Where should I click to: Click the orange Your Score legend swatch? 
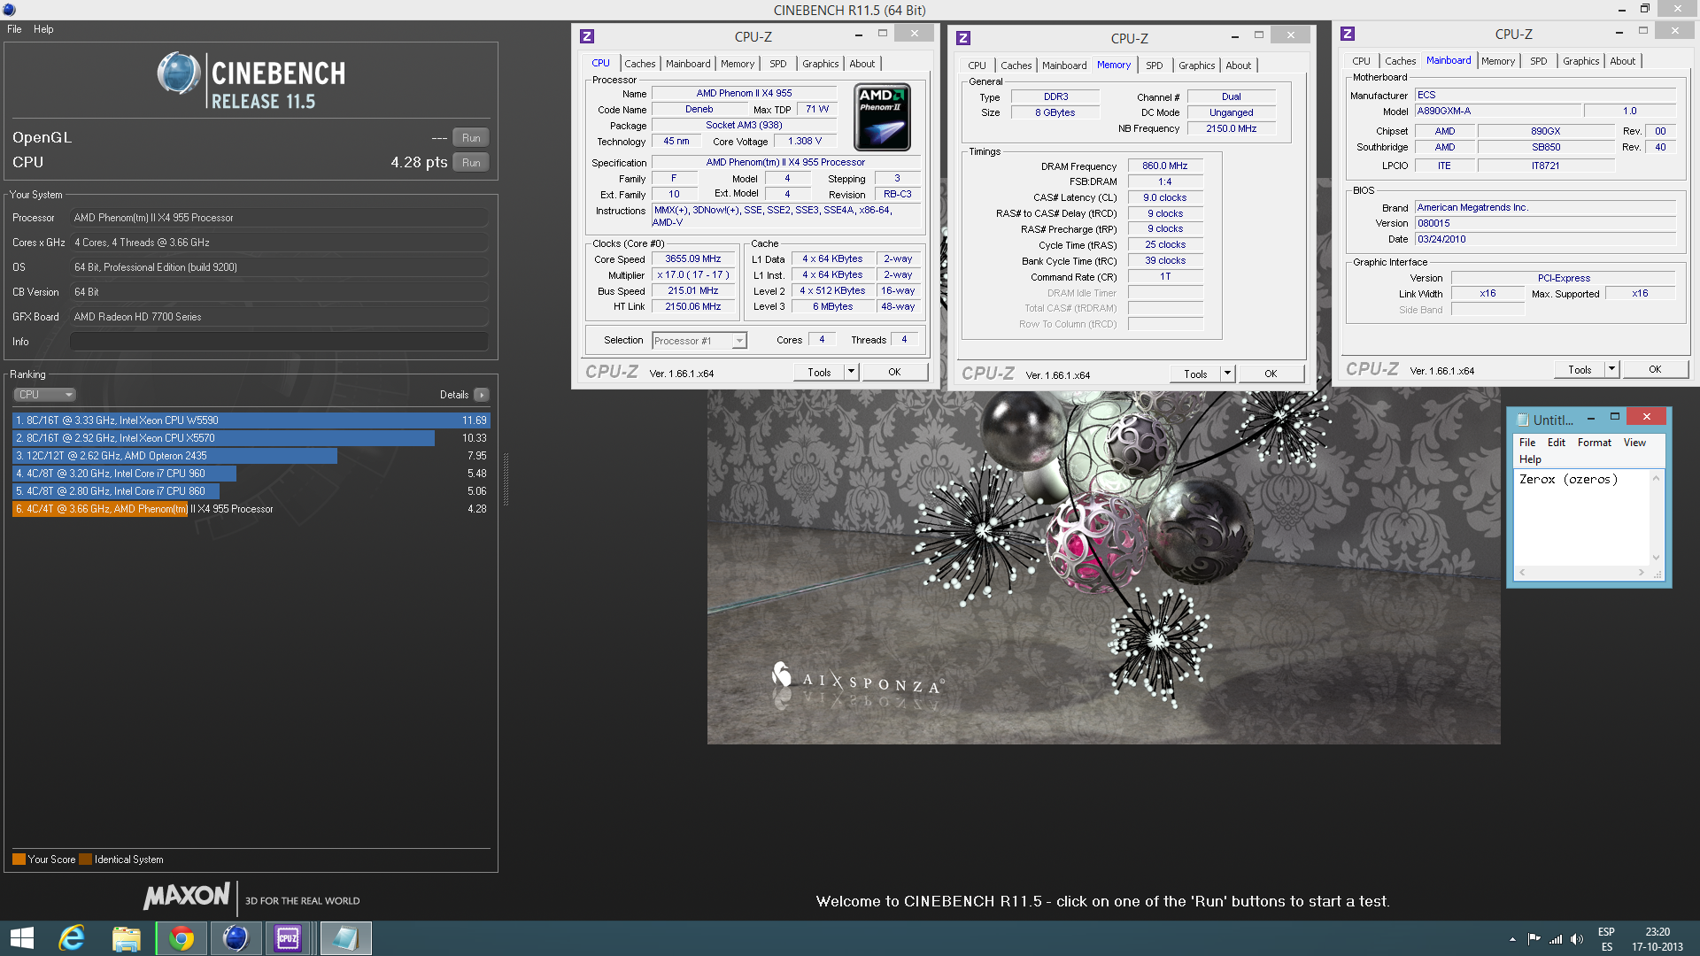click(19, 859)
